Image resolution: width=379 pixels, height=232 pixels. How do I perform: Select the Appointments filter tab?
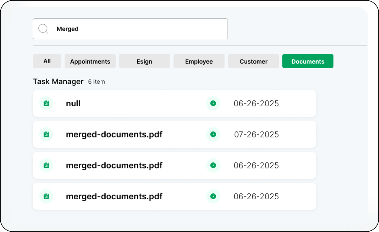tap(90, 61)
